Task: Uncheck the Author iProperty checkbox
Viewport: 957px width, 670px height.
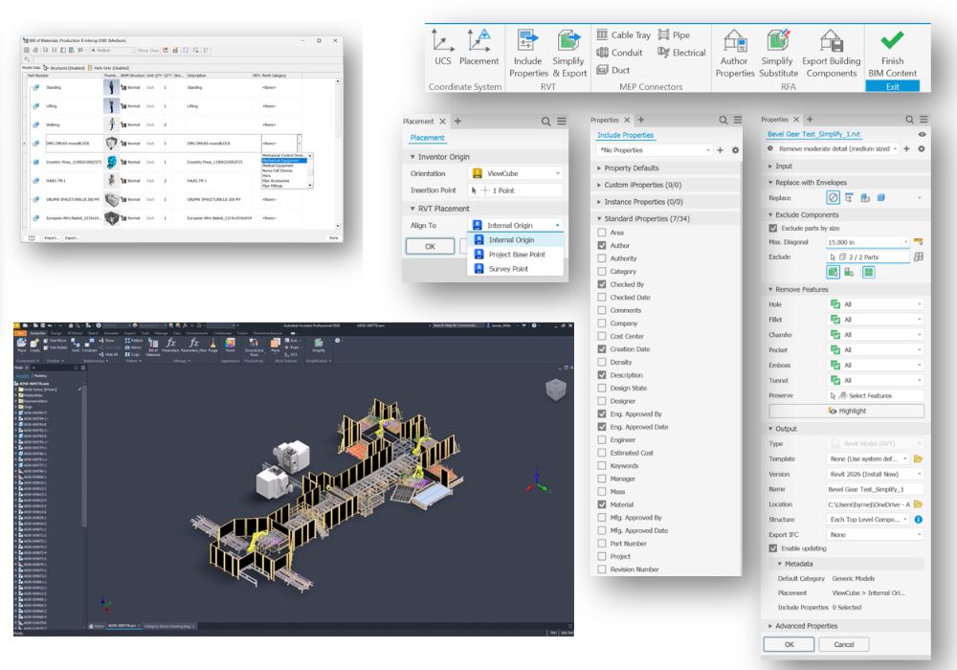Action: click(602, 246)
